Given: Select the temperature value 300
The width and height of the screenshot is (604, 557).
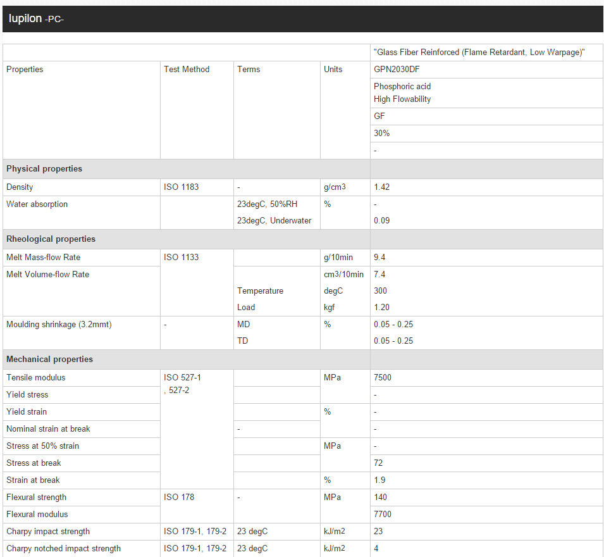Looking at the screenshot, I should pos(380,291).
